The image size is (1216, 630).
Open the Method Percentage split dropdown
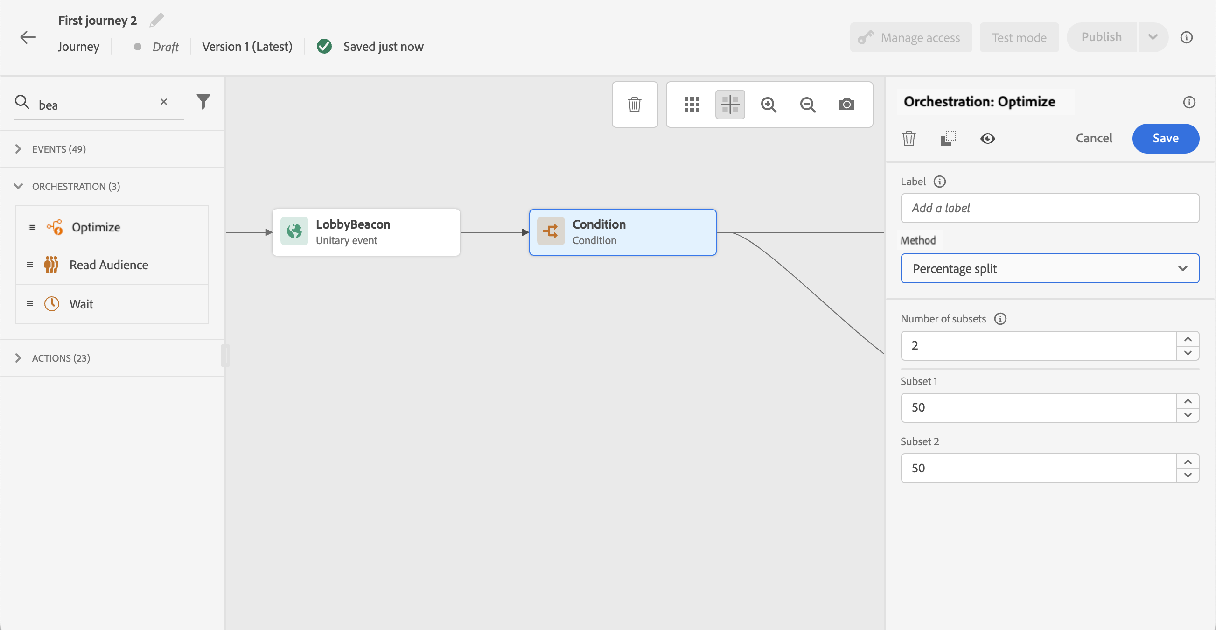[1049, 268]
